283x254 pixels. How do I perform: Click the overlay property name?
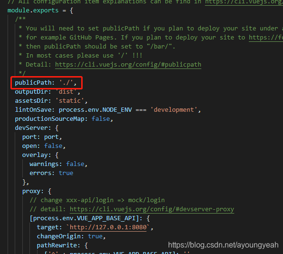35,155
